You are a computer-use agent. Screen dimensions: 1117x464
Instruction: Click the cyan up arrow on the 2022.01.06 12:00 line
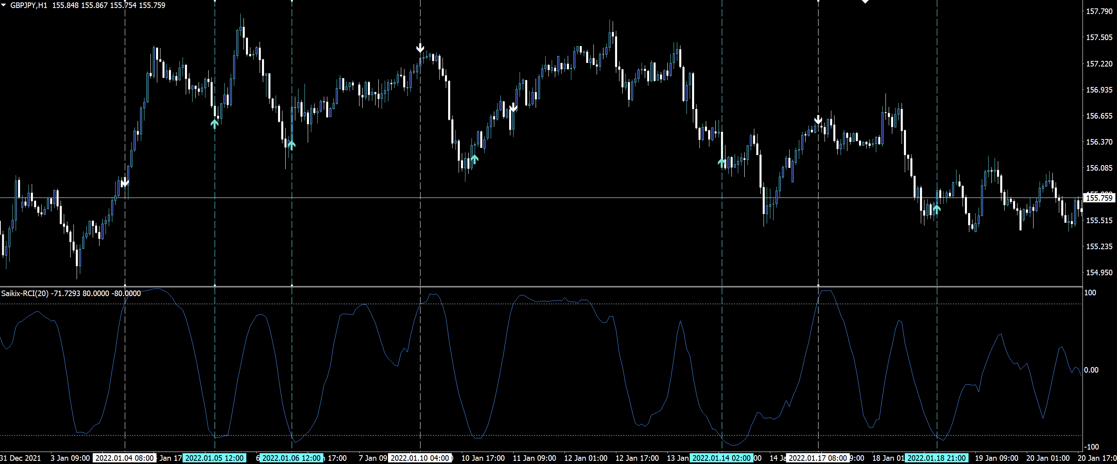click(291, 145)
